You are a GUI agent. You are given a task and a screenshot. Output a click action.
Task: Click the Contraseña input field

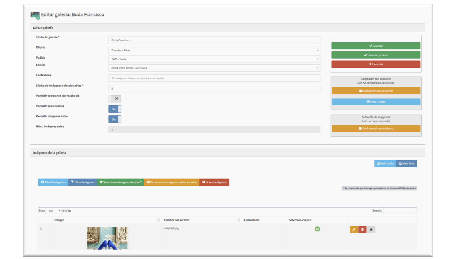(x=214, y=78)
